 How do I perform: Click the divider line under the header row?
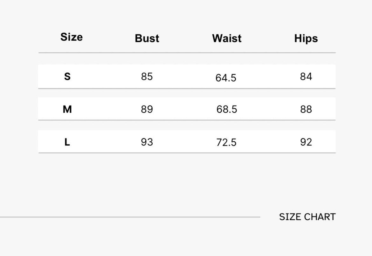pos(187,53)
